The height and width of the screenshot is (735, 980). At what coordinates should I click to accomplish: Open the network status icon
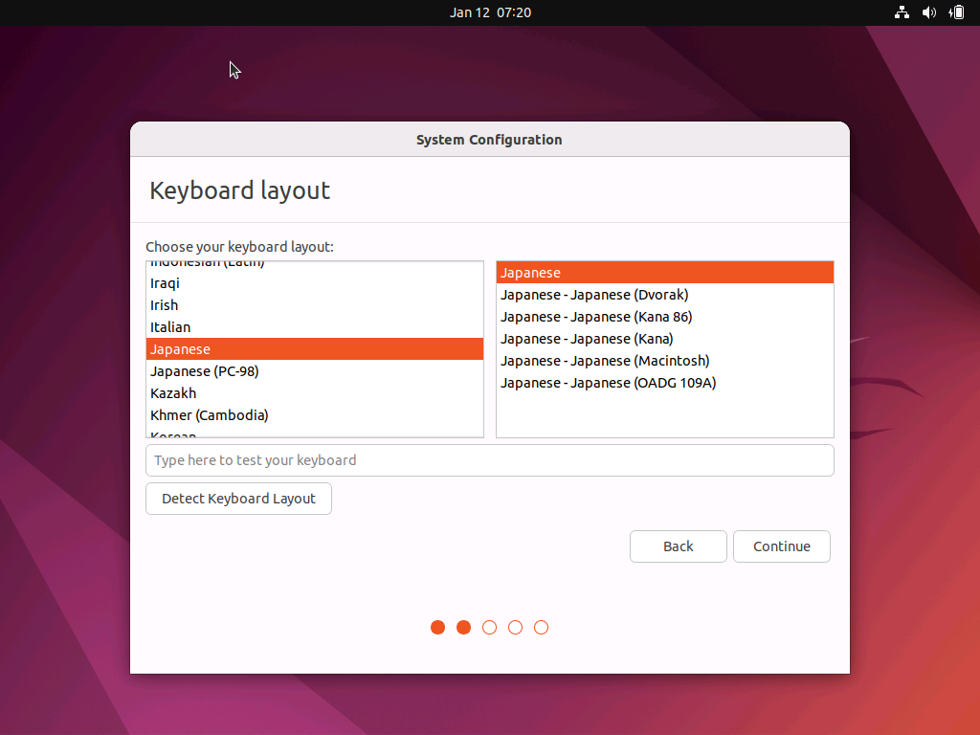[x=901, y=12]
